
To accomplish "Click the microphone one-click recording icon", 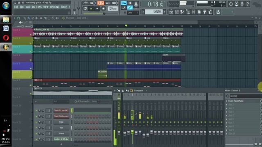I will click(242, 4).
